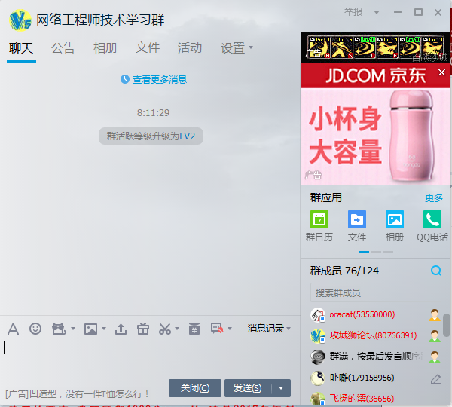Click the bottom T恤 ad text
The image size is (452, 407).
tap(77, 393)
